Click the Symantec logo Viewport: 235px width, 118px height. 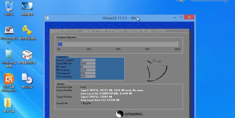(x=129, y=114)
